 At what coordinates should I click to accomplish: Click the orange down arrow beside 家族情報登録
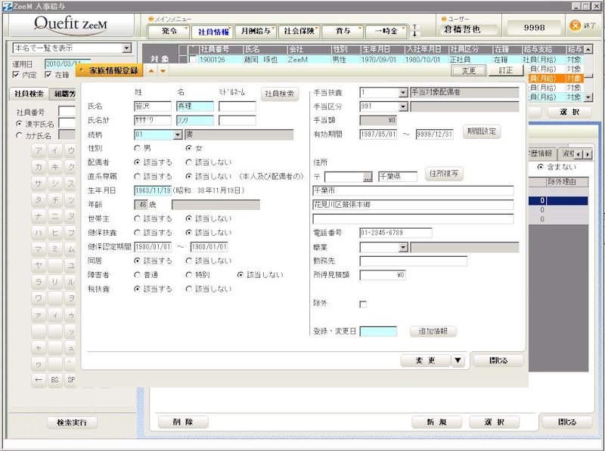[x=163, y=71]
